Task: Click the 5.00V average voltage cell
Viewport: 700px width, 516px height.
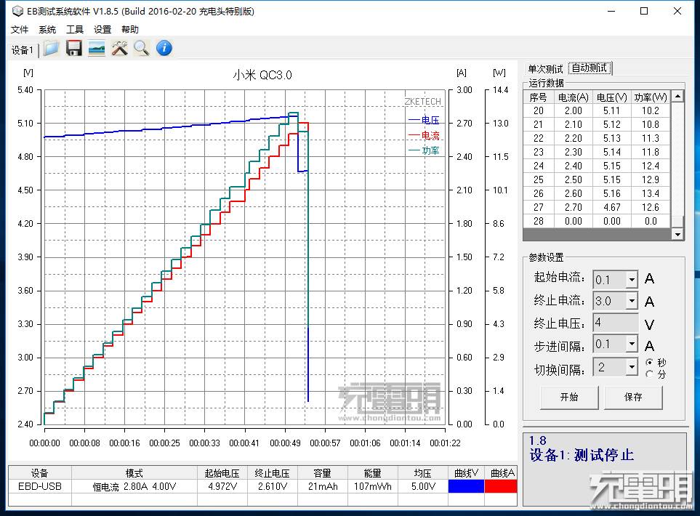Action: [423, 486]
